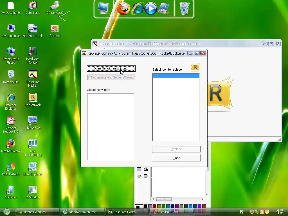Click Paint vertical scrollbar down arrow
Image resolution: width=288 pixels, height=216 pixels.
207,195
